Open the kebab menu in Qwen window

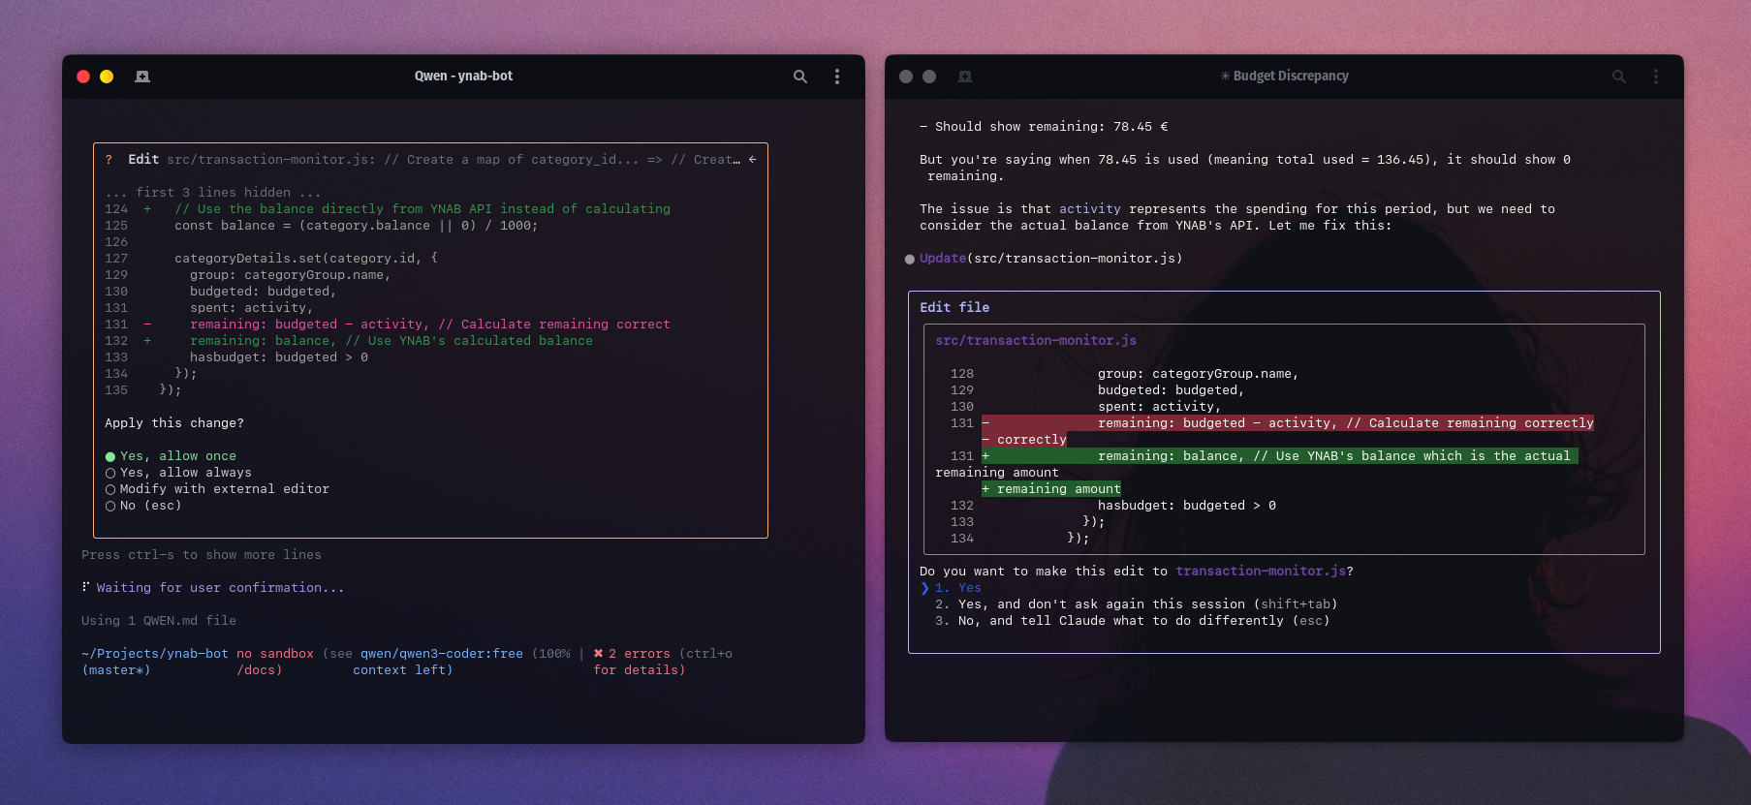pyautogui.click(x=837, y=77)
